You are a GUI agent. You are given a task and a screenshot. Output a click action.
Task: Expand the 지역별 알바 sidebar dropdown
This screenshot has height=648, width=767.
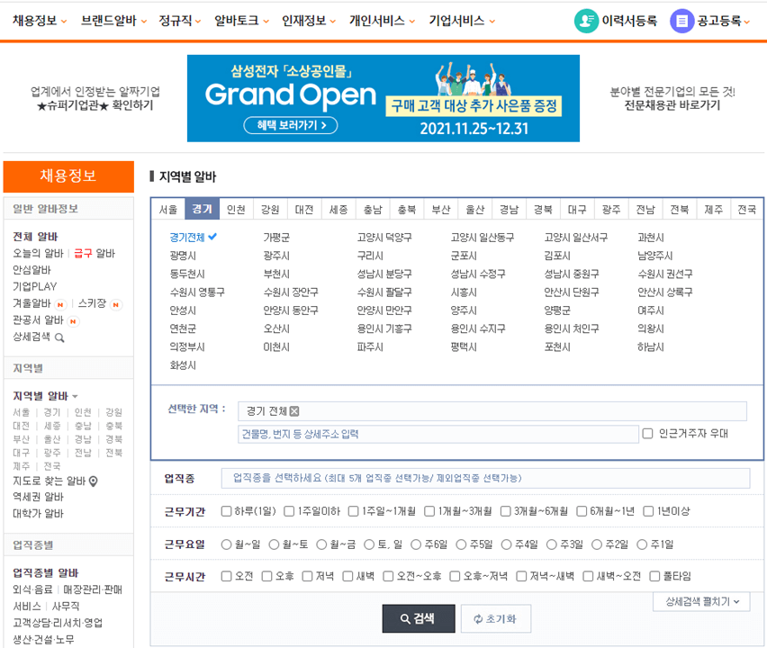(x=46, y=396)
